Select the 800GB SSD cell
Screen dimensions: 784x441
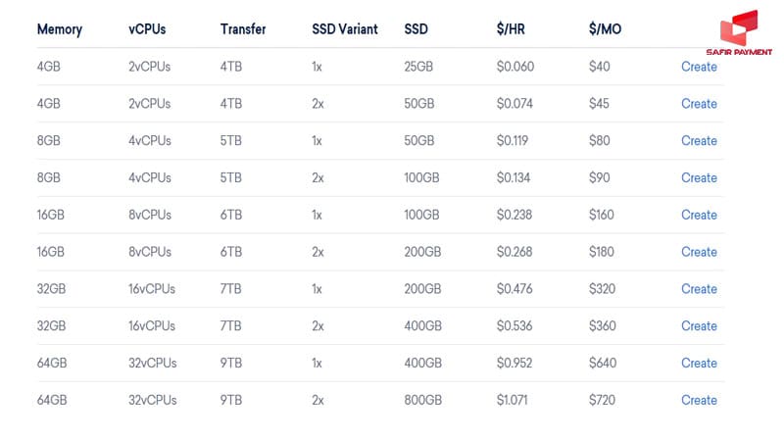tap(422, 400)
